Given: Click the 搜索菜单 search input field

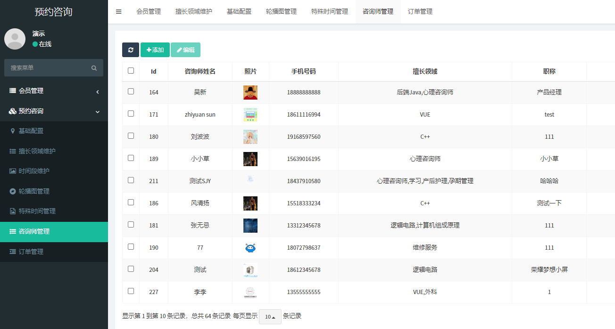Looking at the screenshot, I should click(x=47, y=68).
